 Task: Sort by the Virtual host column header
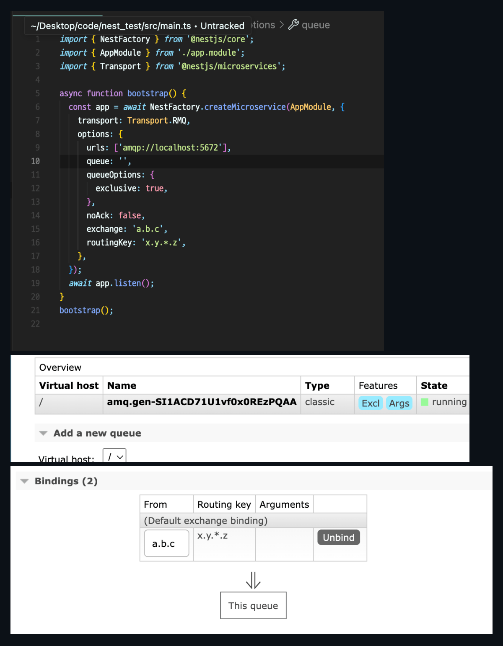69,385
